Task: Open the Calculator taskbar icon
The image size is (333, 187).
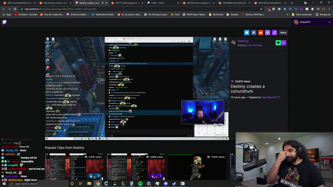Action: [132, 183]
